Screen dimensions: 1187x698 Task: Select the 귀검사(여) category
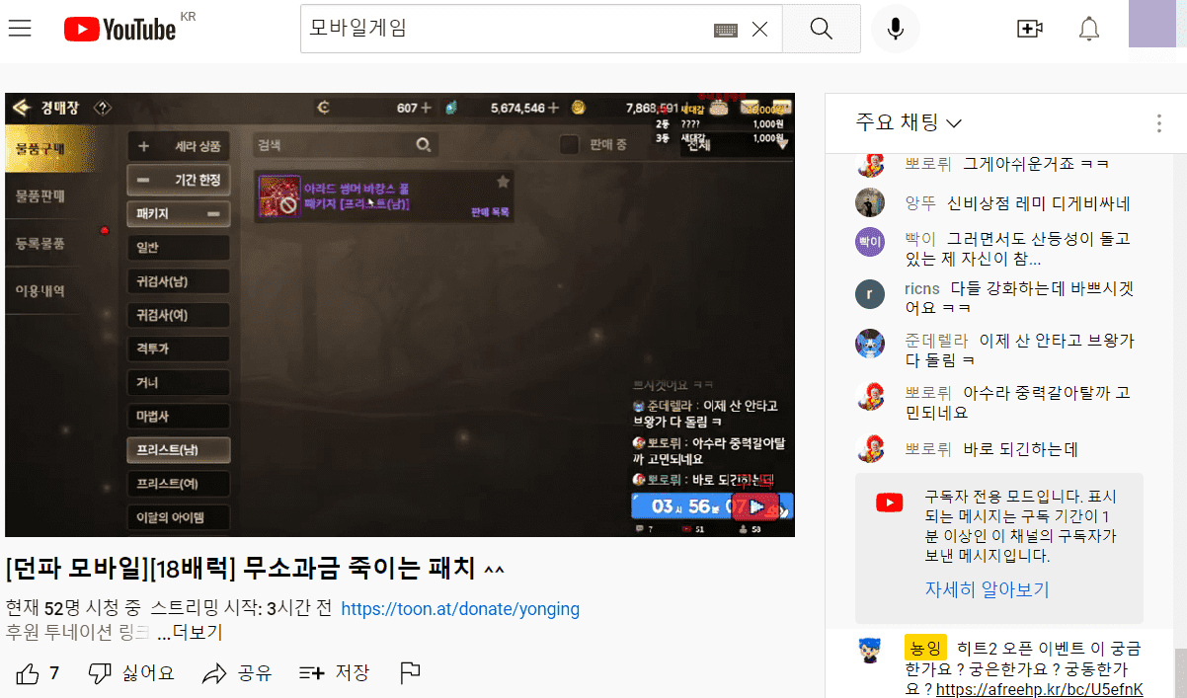pyautogui.click(x=179, y=316)
